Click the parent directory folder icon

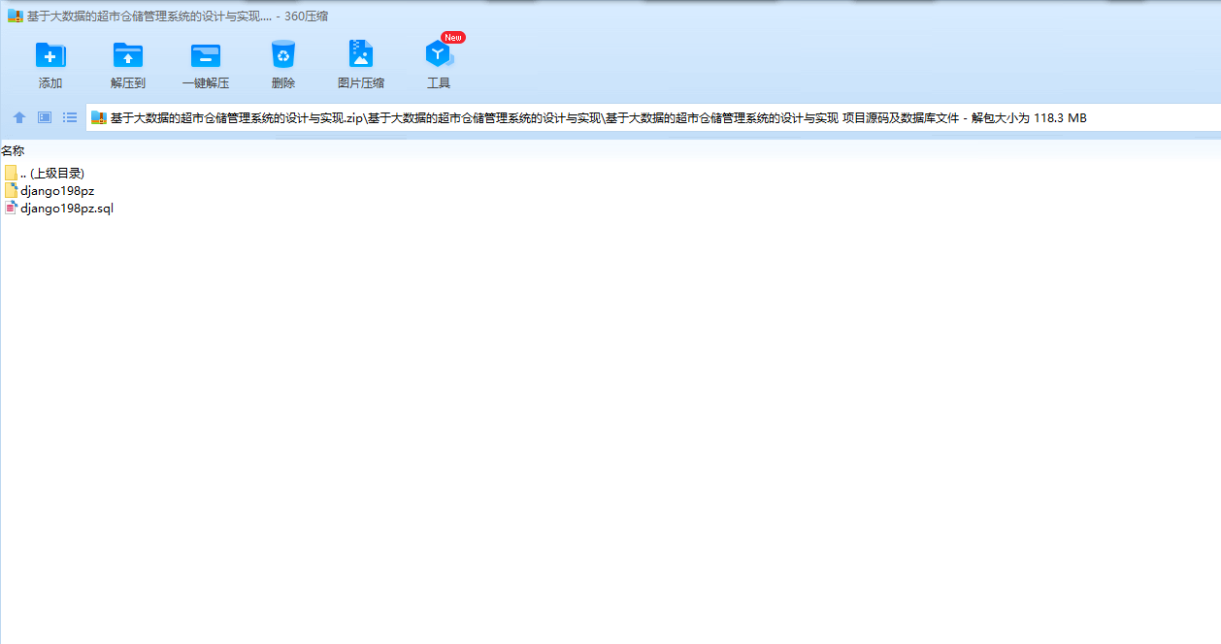12,173
